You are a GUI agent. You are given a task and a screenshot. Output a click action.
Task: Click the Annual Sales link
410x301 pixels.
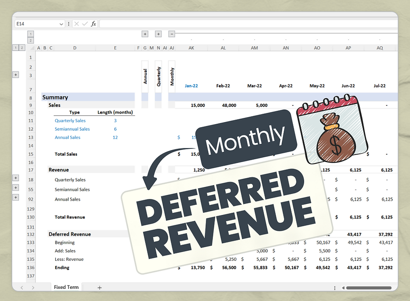point(67,137)
